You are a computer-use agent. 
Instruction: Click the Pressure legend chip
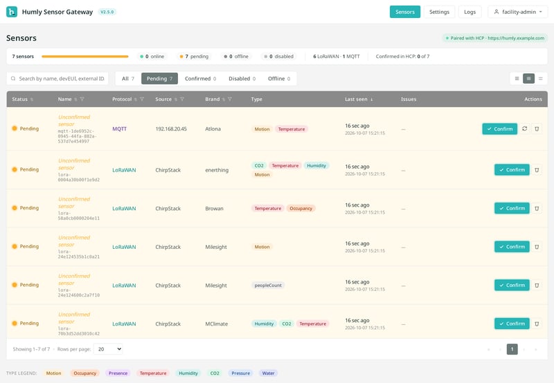240,373
